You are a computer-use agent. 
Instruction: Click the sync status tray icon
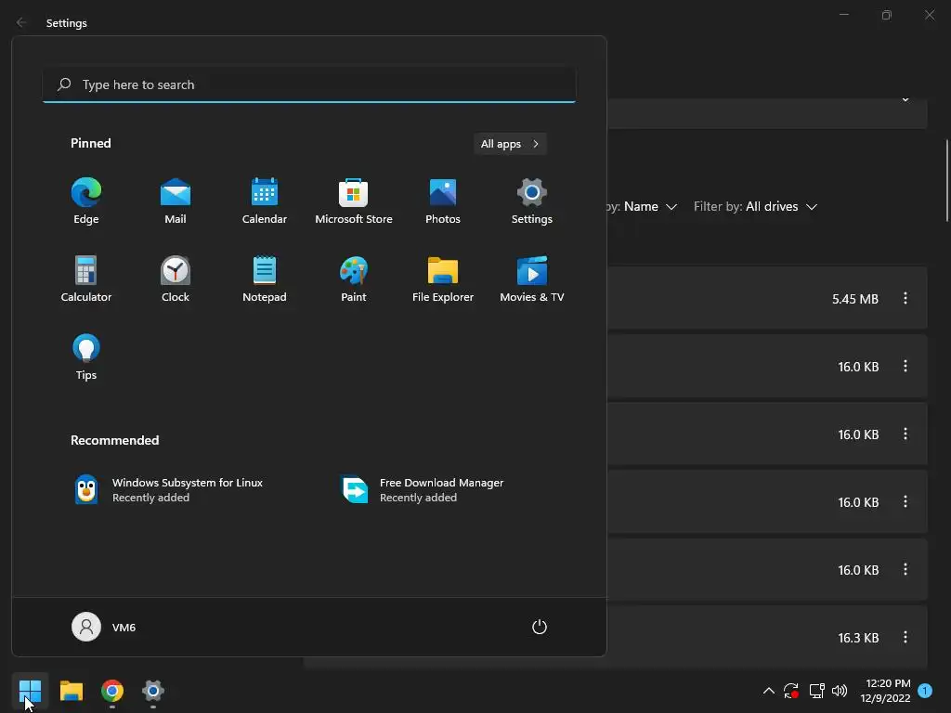pyautogui.click(x=791, y=691)
